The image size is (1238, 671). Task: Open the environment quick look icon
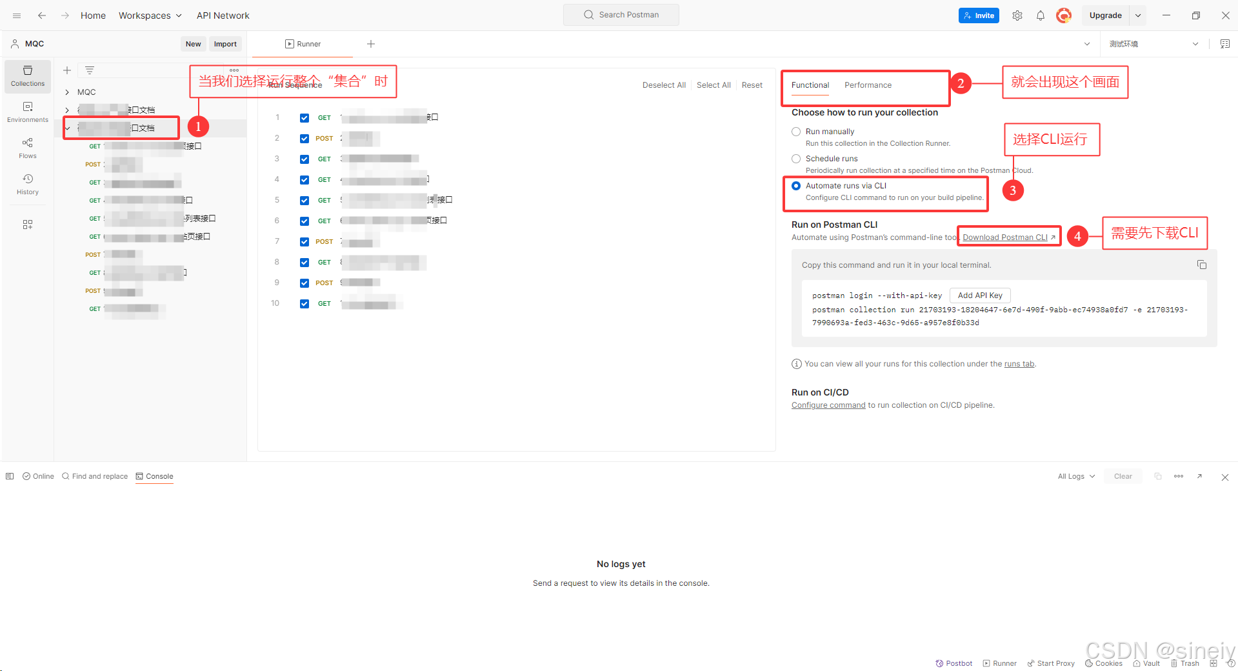tap(1224, 44)
